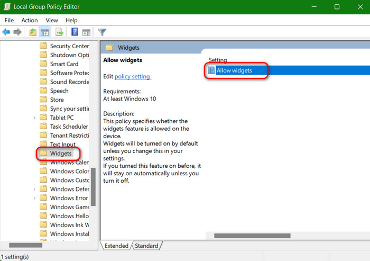Expand the Windows Defender node
This screenshot has height=261, width=370.
[x=34, y=189]
